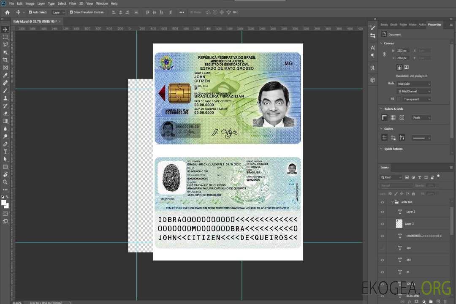
Task: Open the guide line style dropdown
Action: [x=421, y=138]
